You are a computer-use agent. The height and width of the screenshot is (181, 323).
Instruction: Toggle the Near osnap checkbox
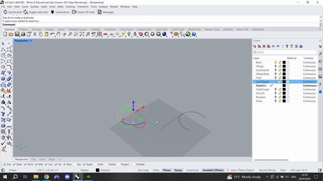[x=14, y=164]
